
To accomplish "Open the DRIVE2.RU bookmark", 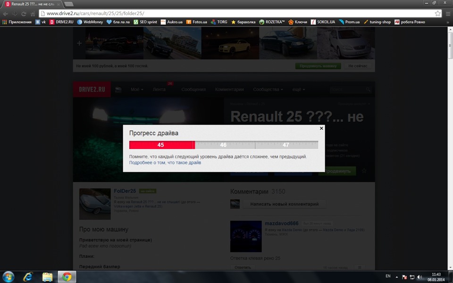I will 61,22.
